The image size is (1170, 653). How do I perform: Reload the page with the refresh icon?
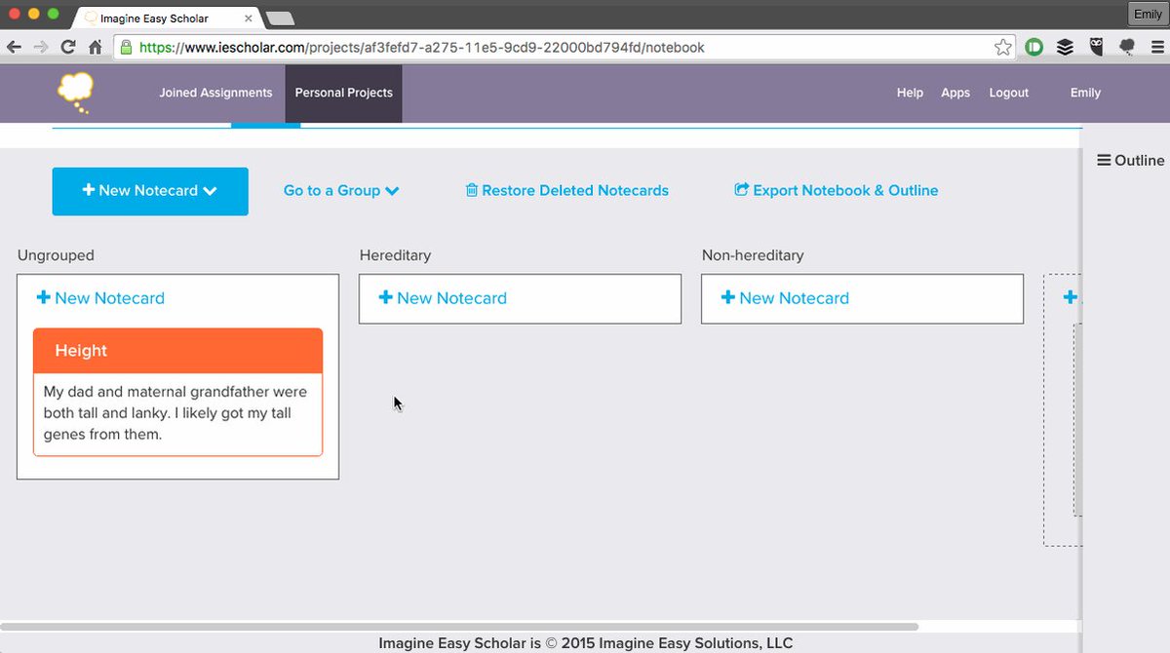(x=68, y=47)
